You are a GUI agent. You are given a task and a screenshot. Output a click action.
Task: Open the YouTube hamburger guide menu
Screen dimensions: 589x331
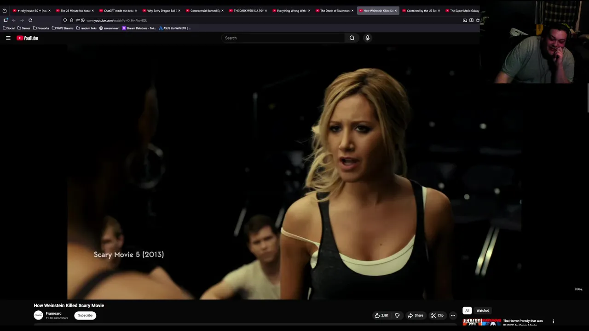(8, 38)
